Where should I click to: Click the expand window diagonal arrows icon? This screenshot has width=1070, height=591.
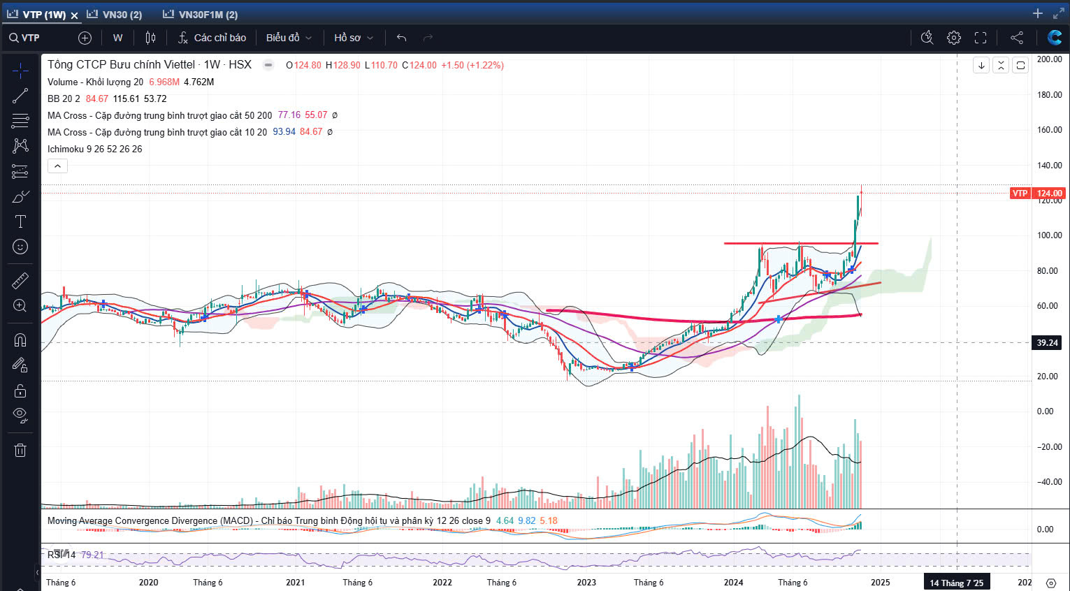(x=1059, y=13)
